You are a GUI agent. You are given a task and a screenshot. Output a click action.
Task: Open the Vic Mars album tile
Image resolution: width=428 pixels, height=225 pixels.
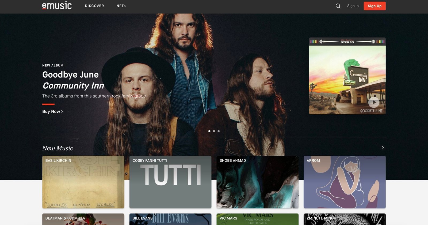pos(257,219)
